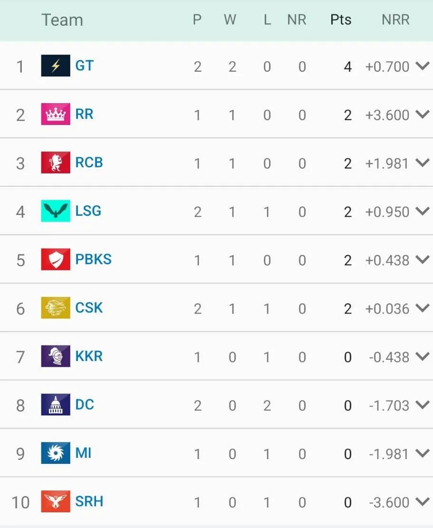Click the CSK yellow lion logo
433x528 pixels.
point(56,308)
